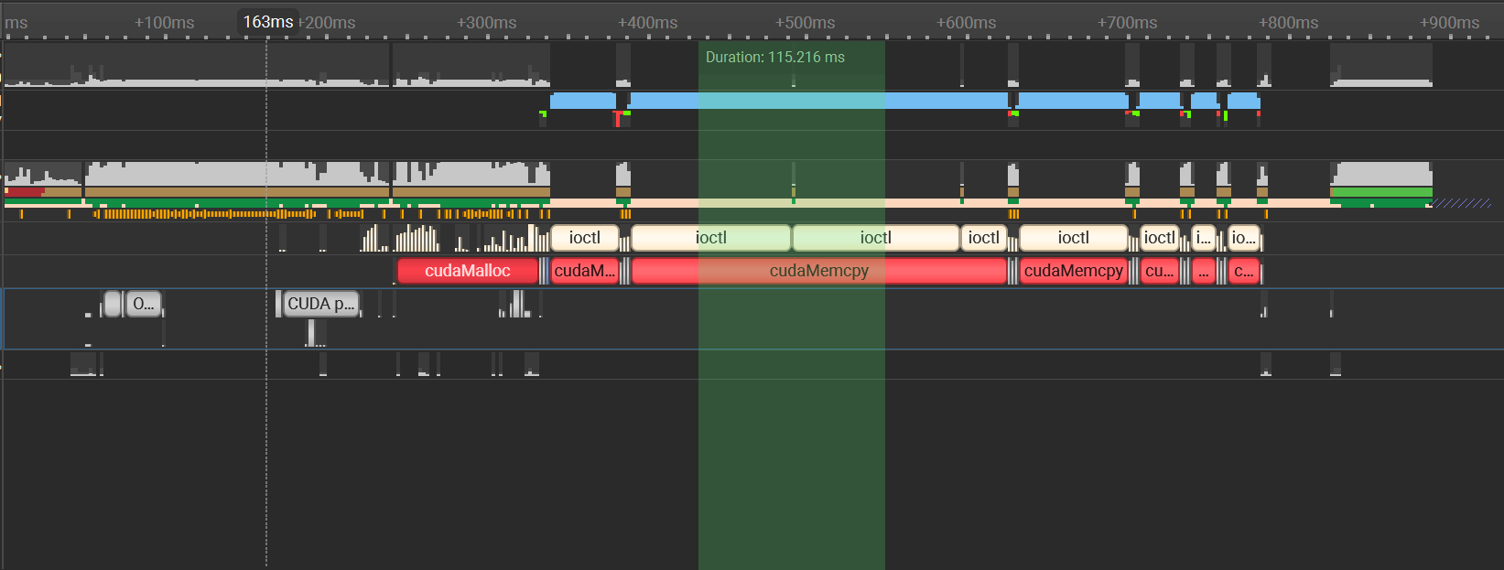Click the +500ms ruler label
The height and width of the screenshot is (570, 1504).
[806, 23]
